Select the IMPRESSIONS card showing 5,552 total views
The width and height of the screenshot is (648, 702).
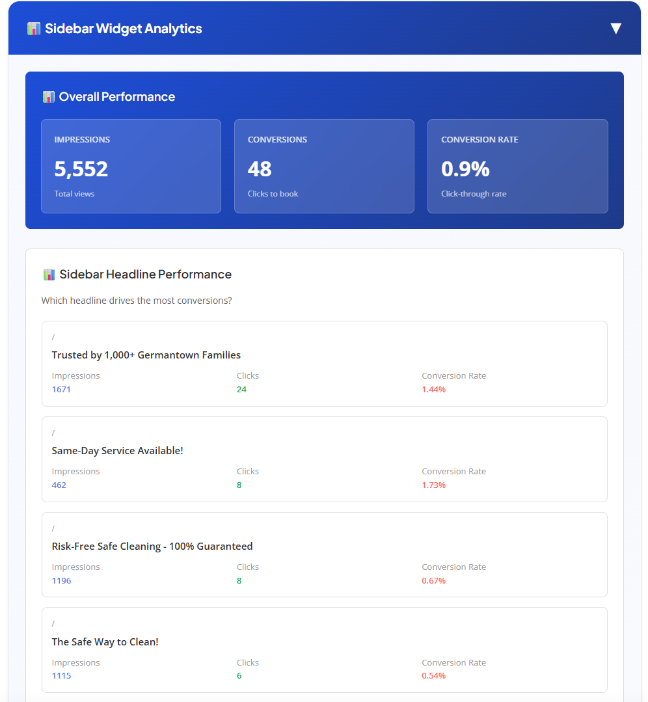click(131, 166)
